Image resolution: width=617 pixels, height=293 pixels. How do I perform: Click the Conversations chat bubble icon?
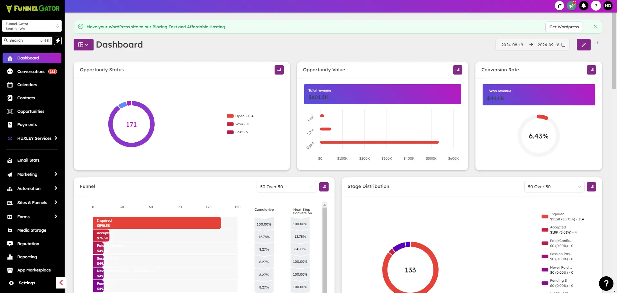point(10,71)
